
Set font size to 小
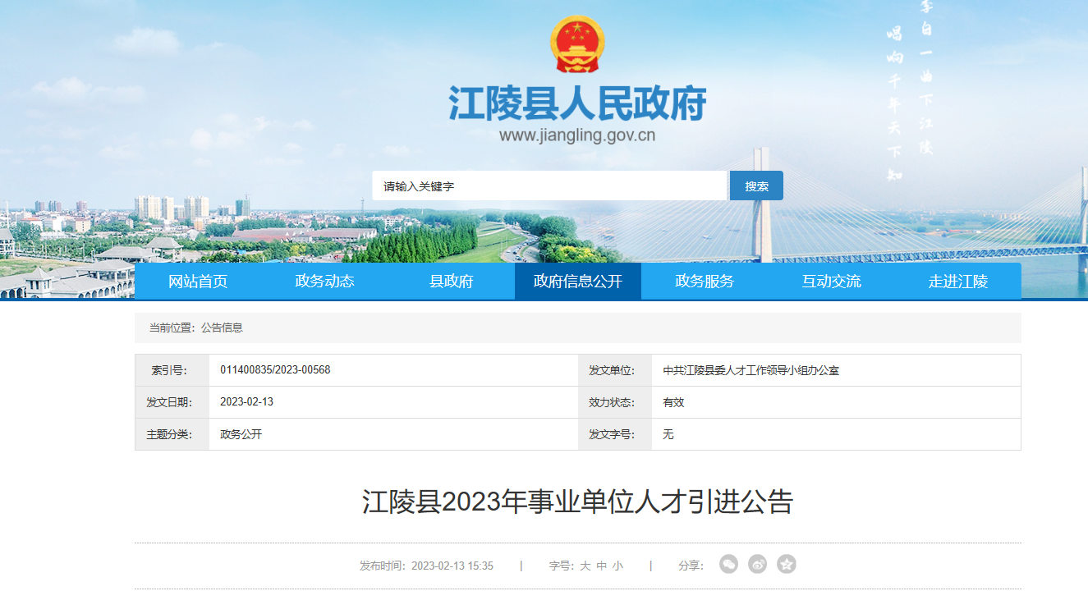click(x=617, y=566)
